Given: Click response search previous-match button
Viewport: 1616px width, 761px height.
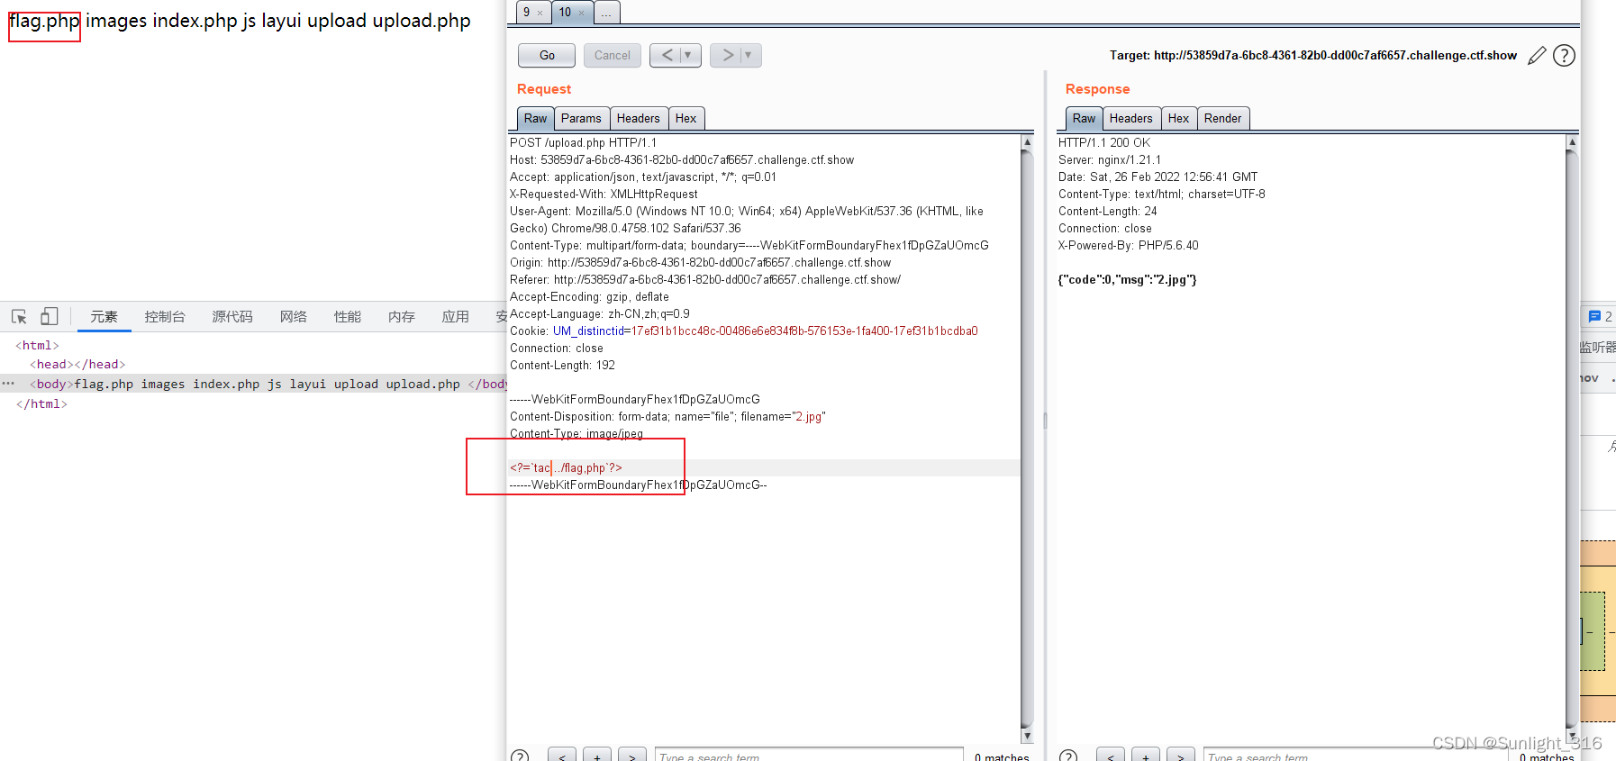Looking at the screenshot, I should tap(1111, 756).
